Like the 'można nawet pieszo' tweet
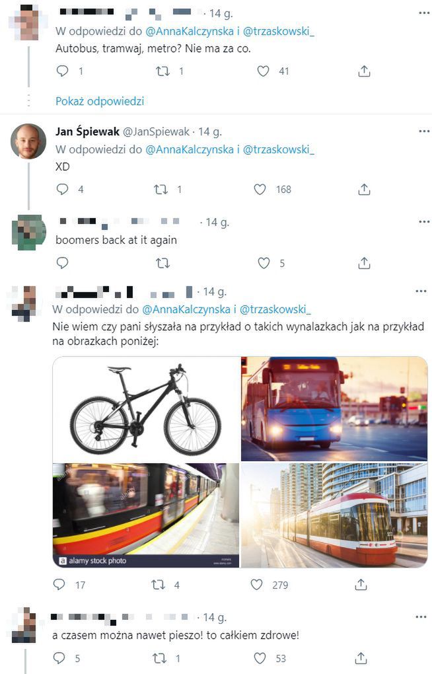432x674 pixels. pos(260,658)
